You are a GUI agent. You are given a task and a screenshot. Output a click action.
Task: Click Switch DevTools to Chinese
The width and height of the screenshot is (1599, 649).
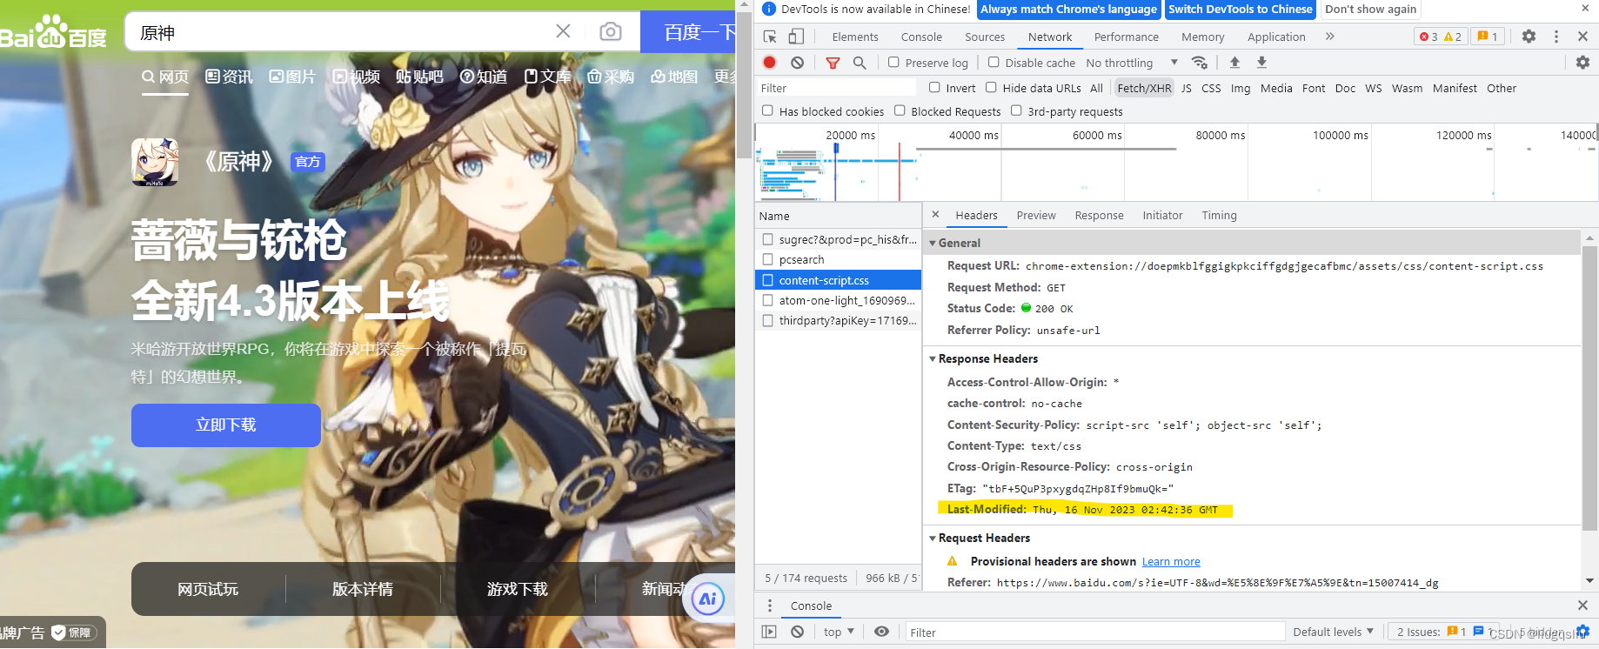[x=1240, y=10]
